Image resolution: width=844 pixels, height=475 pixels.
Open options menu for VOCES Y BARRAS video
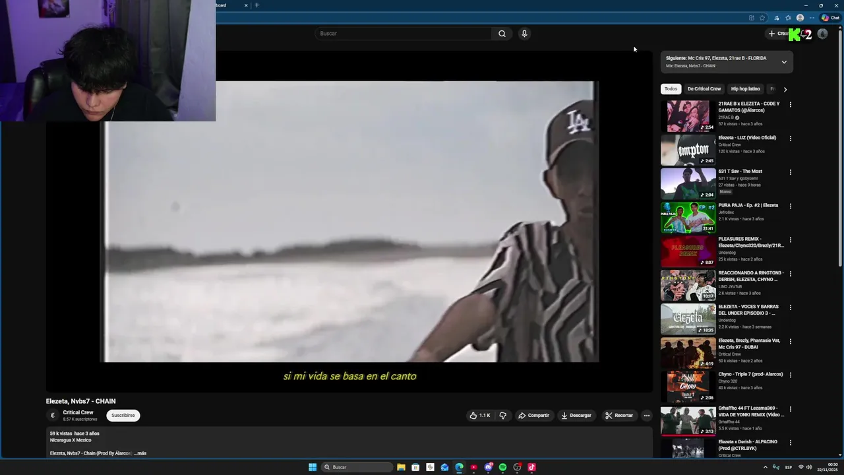point(791,307)
